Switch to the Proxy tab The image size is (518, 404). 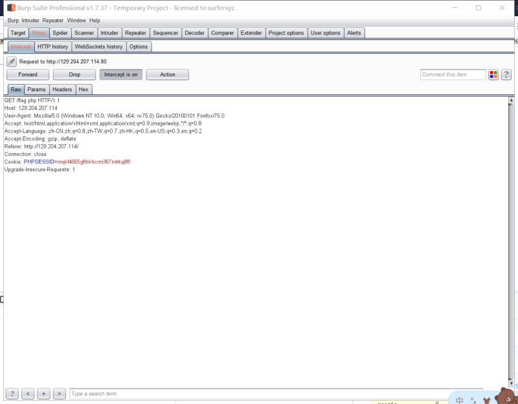coord(39,33)
